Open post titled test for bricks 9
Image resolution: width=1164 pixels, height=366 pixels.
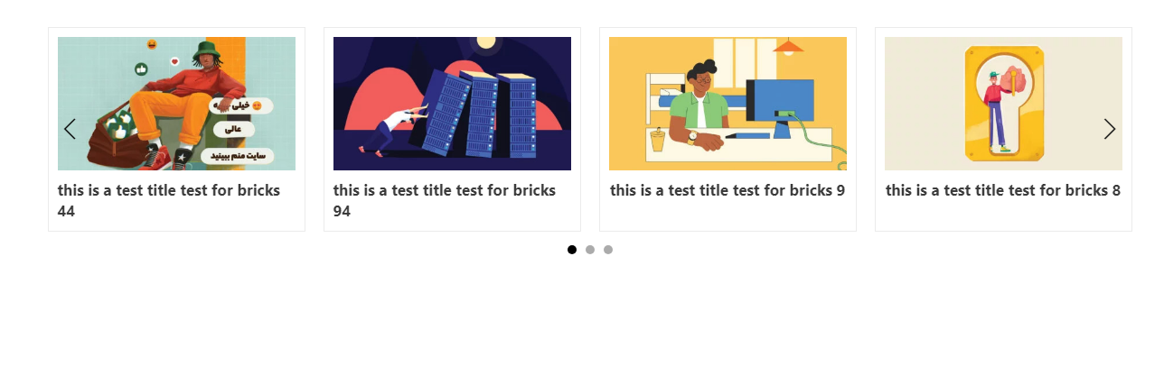[x=727, y=190]
